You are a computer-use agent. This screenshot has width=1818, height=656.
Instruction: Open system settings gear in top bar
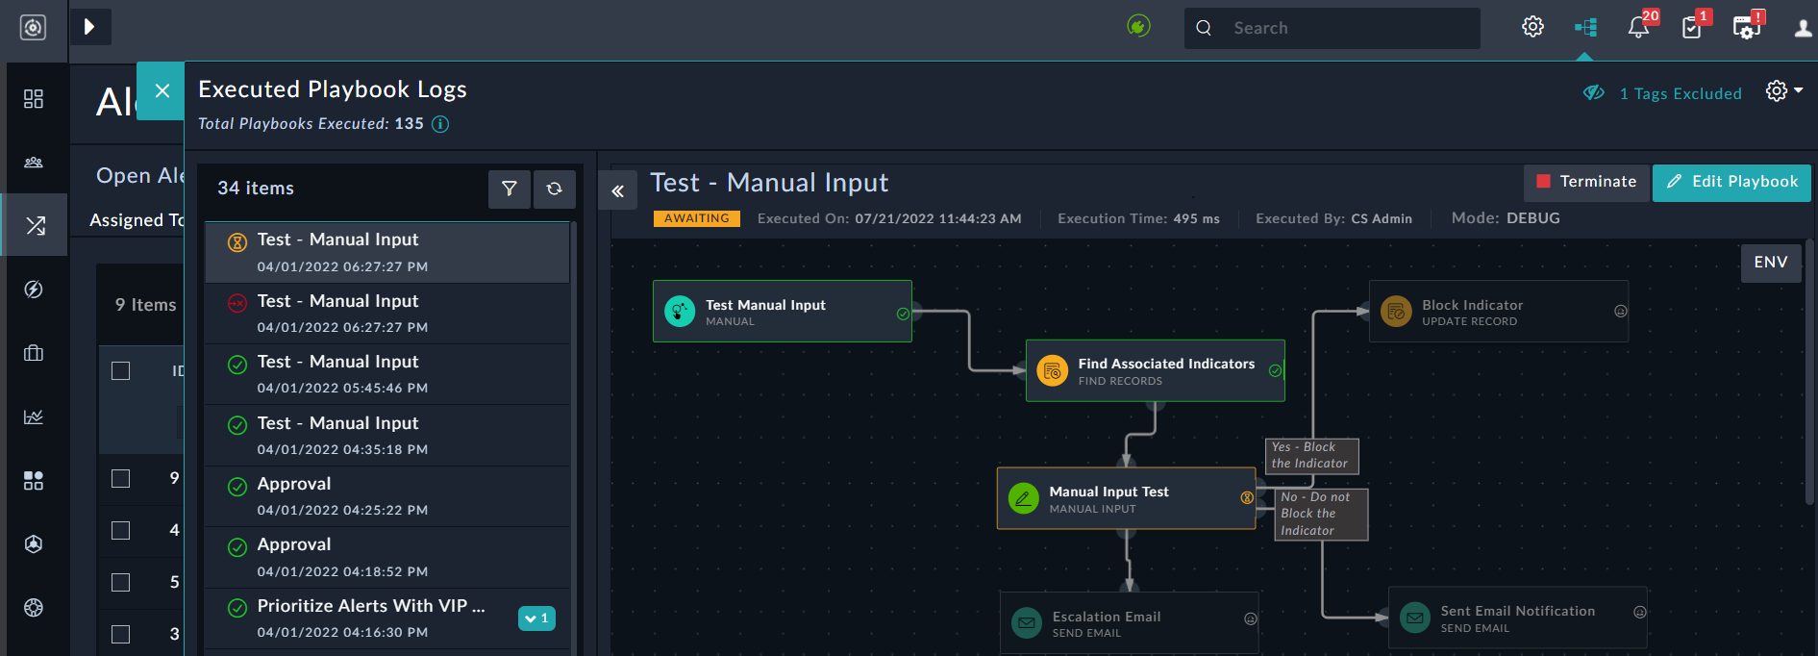pos(1532,27)
